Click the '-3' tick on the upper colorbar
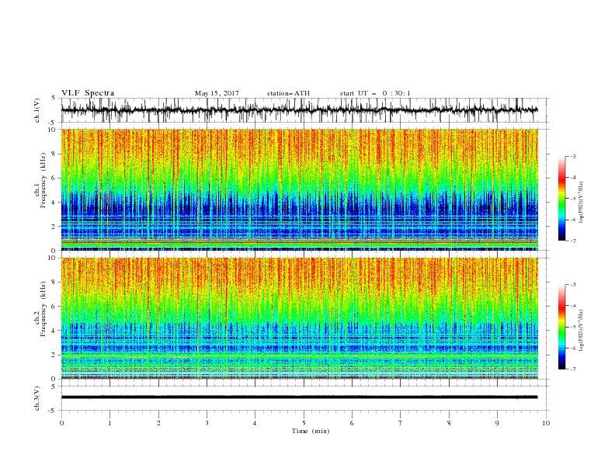615x475 pixels. coord(572,156)
